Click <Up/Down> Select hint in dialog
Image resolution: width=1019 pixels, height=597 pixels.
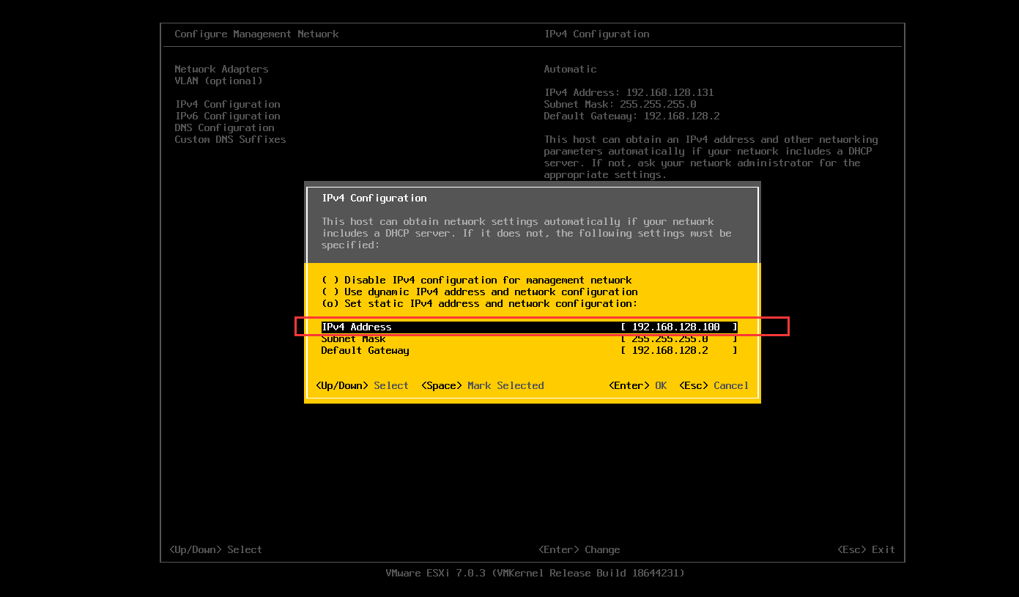[362, 385]
